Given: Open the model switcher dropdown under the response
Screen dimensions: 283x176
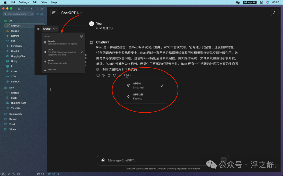Looking at the screenshot, I should (x=128, y=75).
